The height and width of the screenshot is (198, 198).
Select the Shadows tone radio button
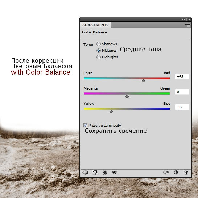pyautogui.click(x=99, y=44)
